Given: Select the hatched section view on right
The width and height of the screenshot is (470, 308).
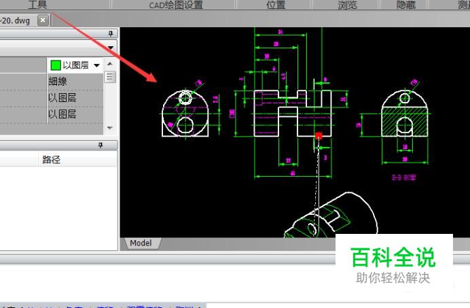Looking at the screenshot, I should (x=405, y=114).
